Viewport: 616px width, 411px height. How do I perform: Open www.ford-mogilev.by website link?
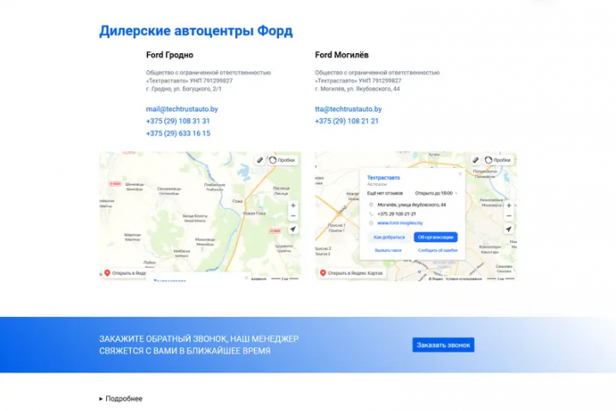click(400, 223)
